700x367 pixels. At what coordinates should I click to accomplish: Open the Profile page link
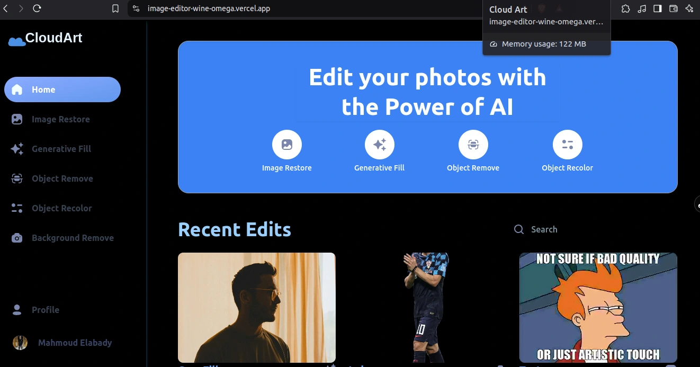[x=45, y=310]
